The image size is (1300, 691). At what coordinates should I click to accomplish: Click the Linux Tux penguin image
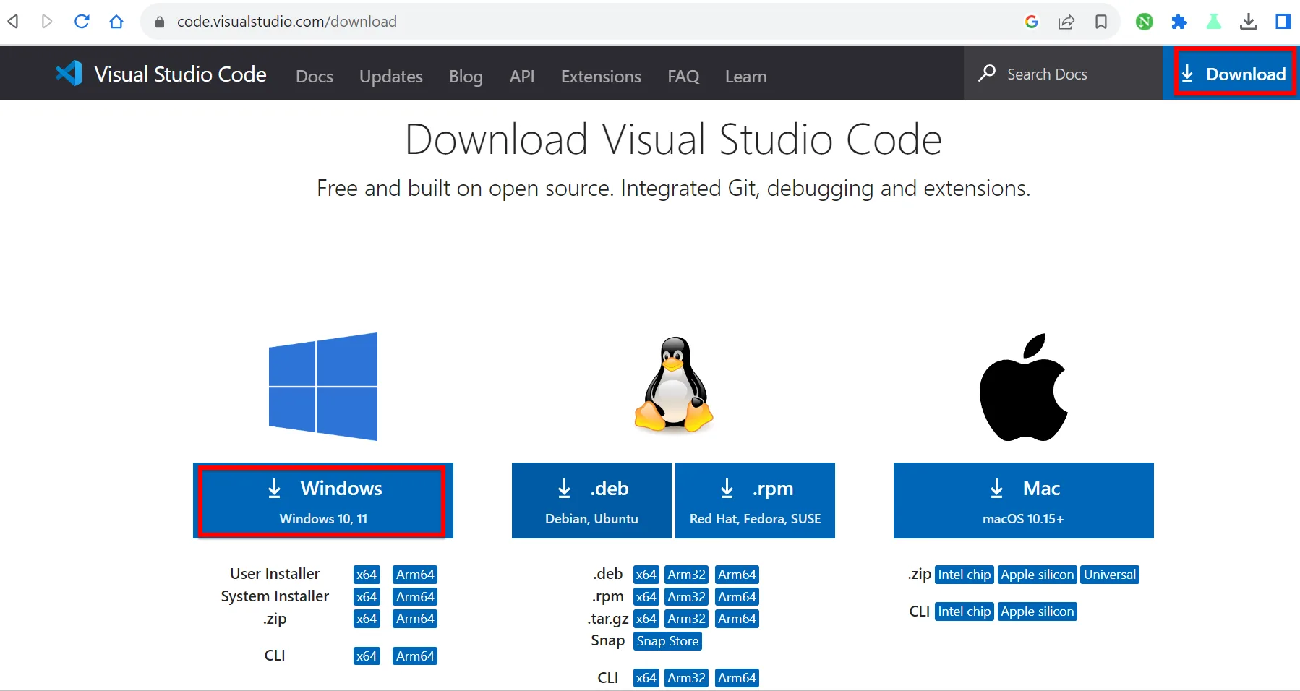674,385
